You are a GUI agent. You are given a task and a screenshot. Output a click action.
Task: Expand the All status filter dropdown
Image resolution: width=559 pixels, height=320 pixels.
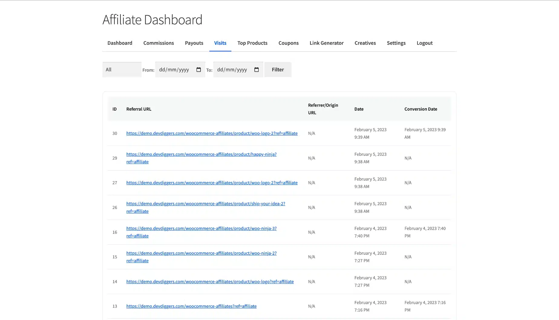click(122, 70)
